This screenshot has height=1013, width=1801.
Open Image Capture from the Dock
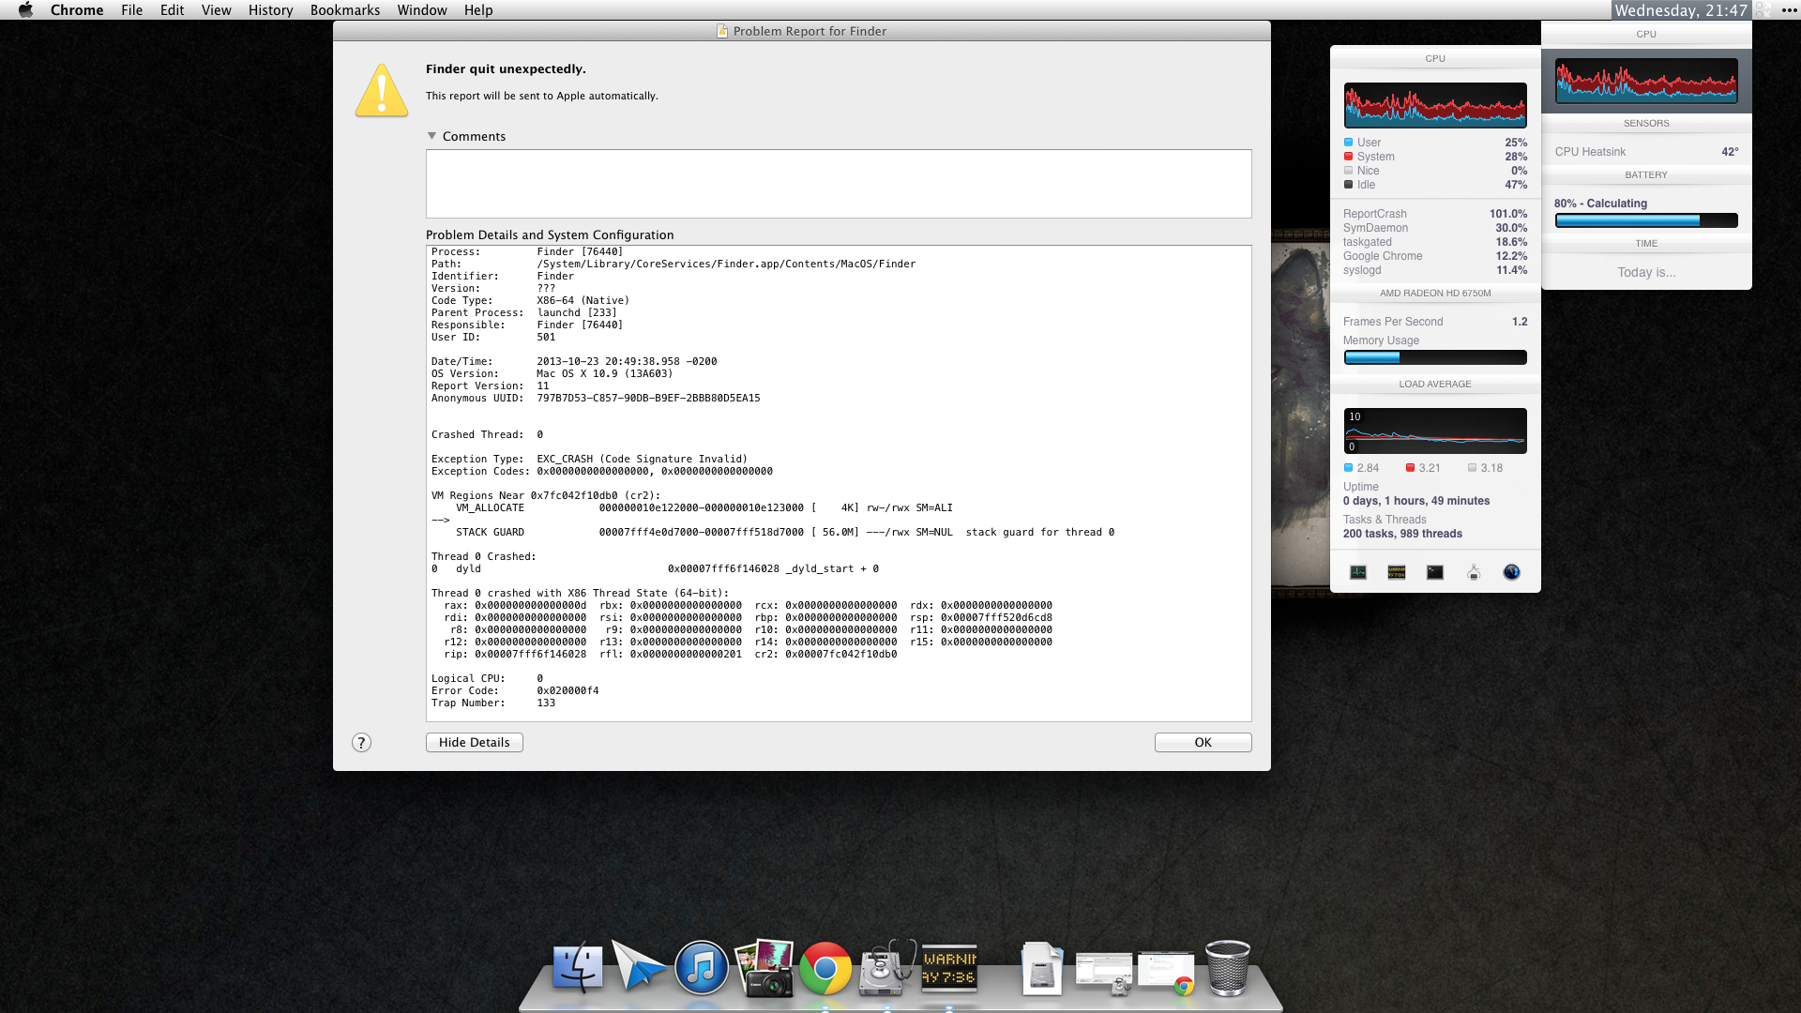pyautogui.click(x=764, y=969)
